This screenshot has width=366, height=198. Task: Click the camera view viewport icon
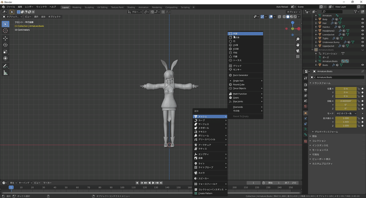click(298, 51)
